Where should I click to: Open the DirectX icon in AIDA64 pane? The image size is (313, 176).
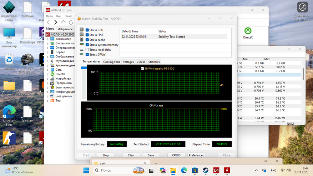(x=248, y=33)
